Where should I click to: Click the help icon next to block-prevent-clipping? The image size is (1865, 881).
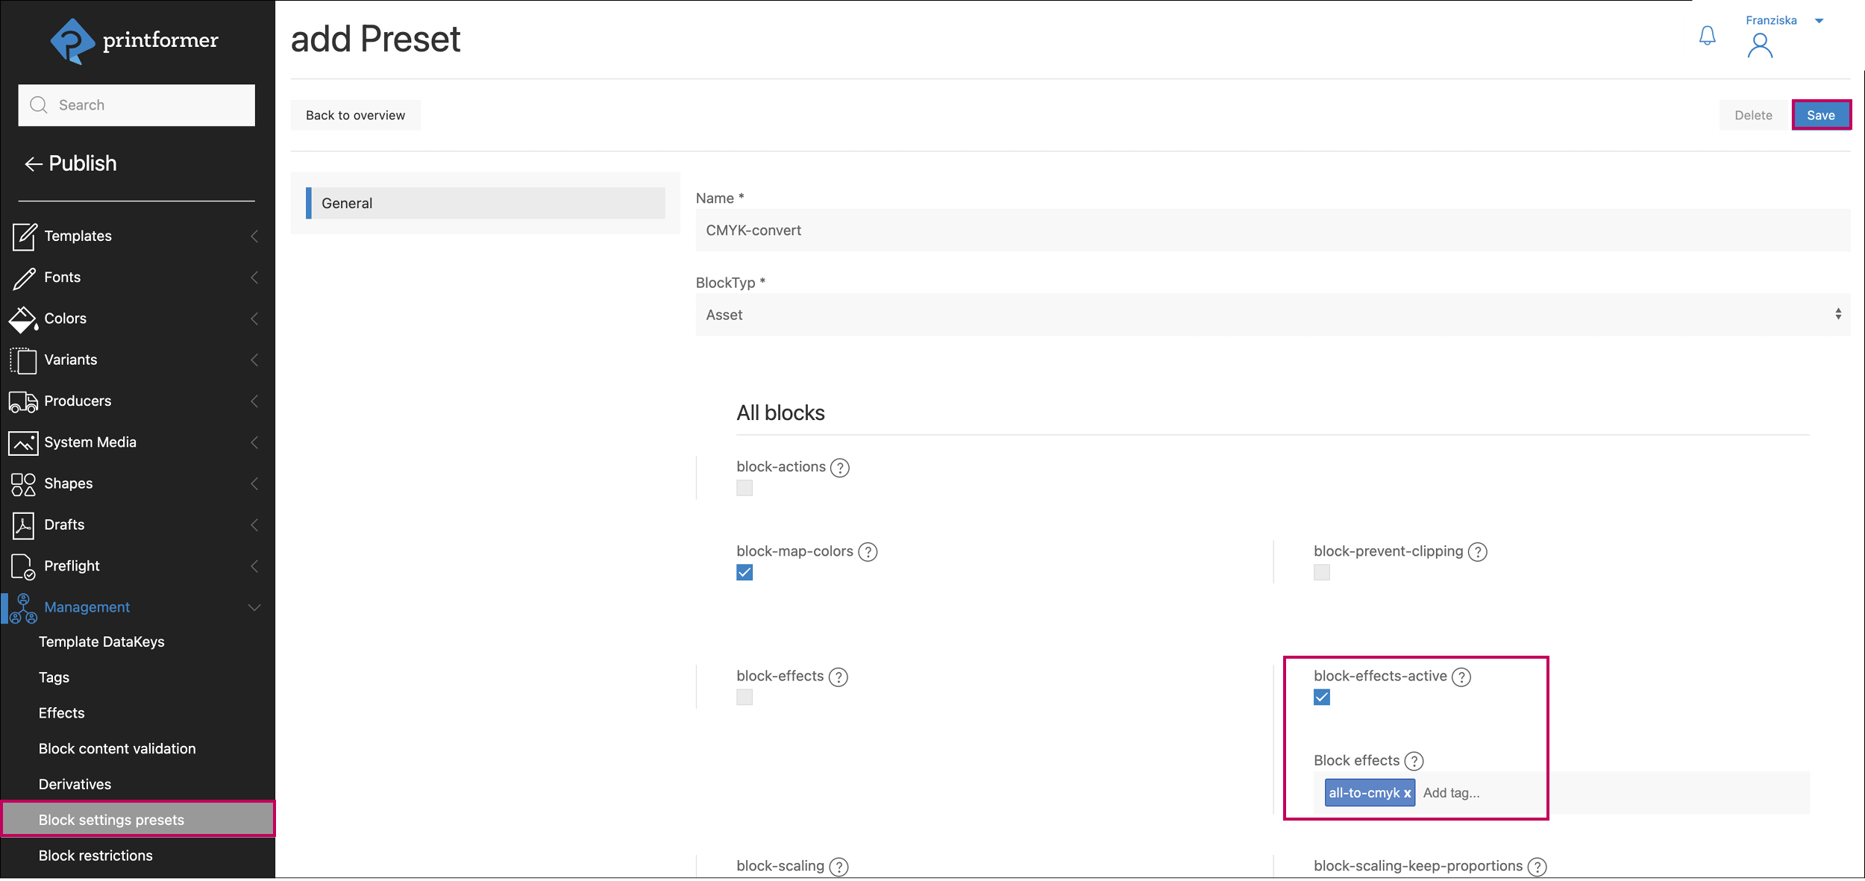click(x=1478, y=552)
